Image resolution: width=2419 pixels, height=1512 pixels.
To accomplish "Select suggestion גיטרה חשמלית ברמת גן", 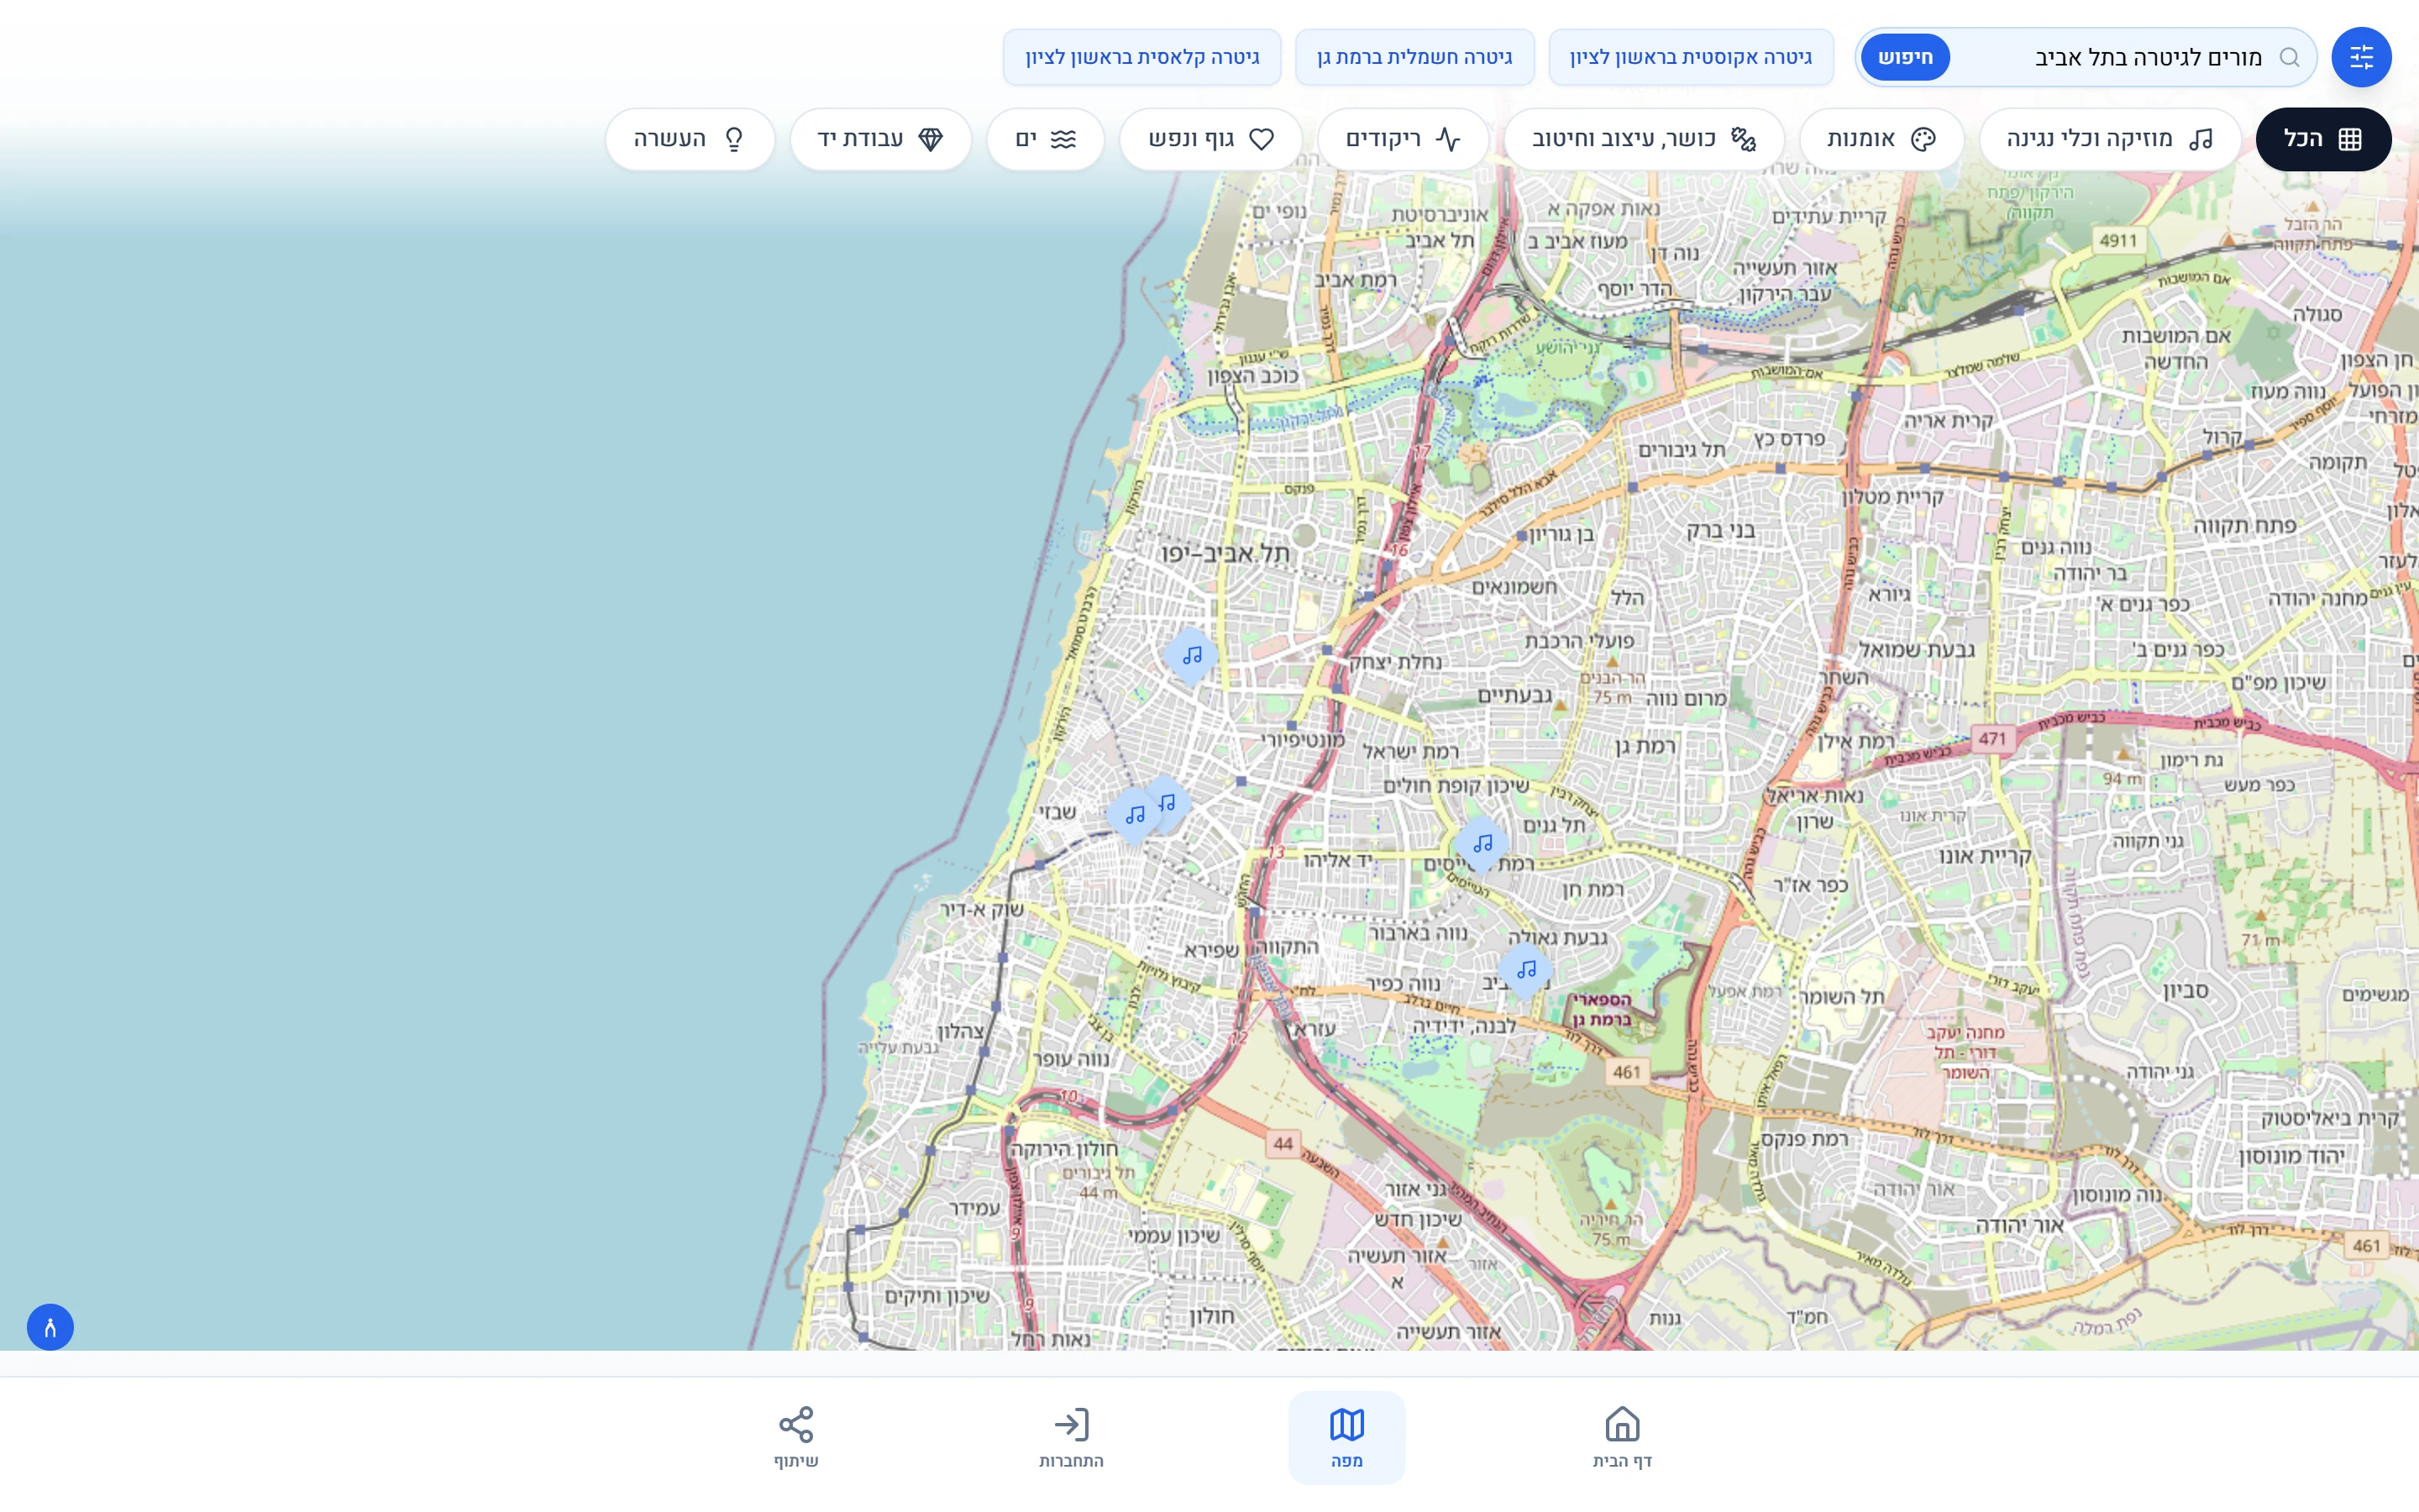I will tap(1414, 57).
